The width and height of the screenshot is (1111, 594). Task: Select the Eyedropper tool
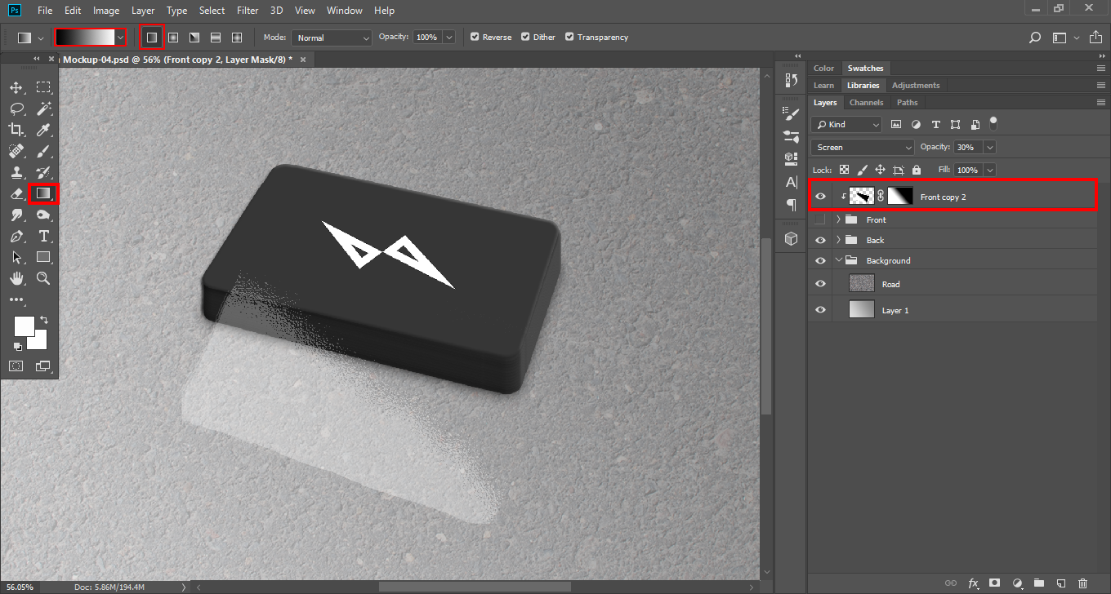click(x=43, y=130)
